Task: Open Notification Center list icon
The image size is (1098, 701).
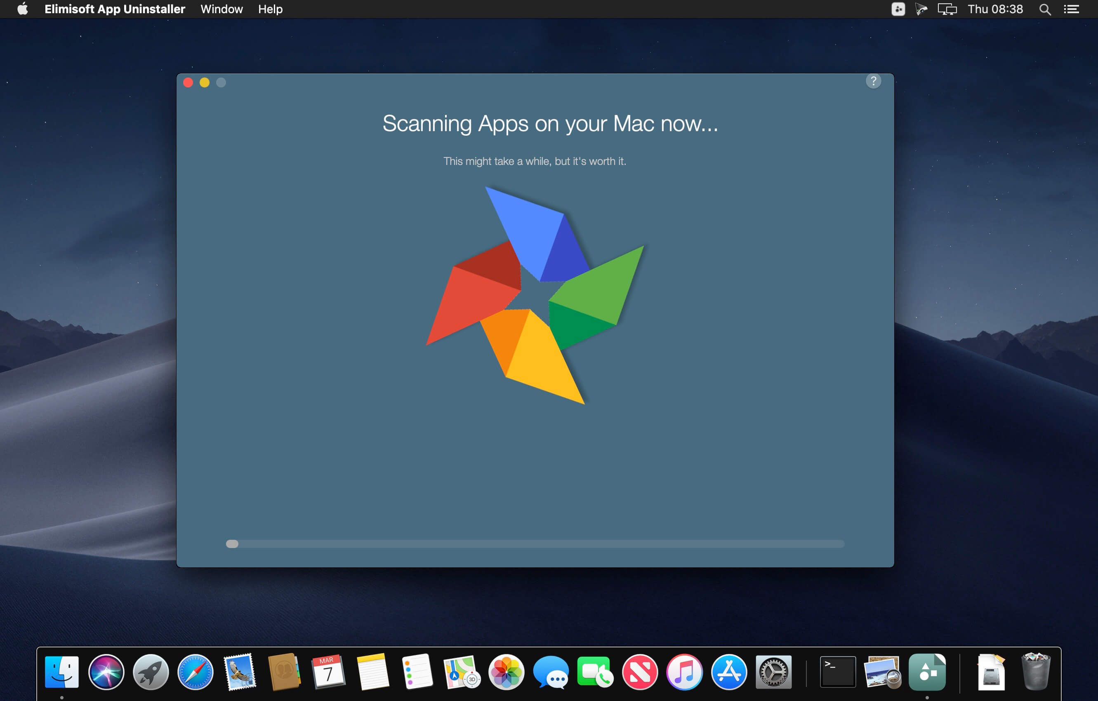Action: click(1071, 9)
